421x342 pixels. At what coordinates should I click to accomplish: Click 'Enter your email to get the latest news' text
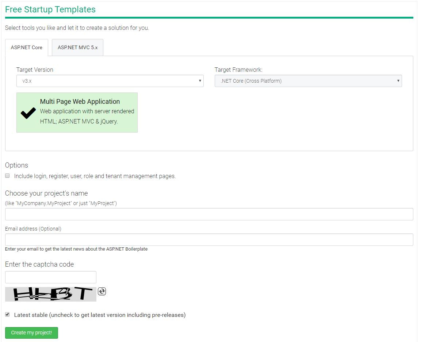tap(76, 249)
